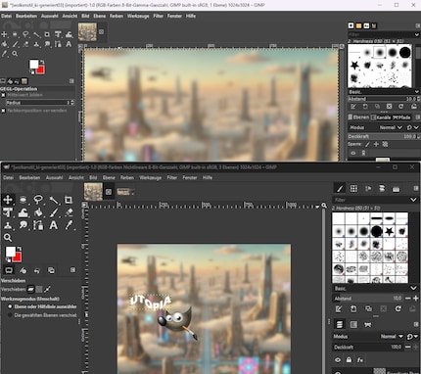Screen dimensions: 421x374
Task: Expand the Filter dropdown in lower brush panel
Action: (x=413, y=200)
